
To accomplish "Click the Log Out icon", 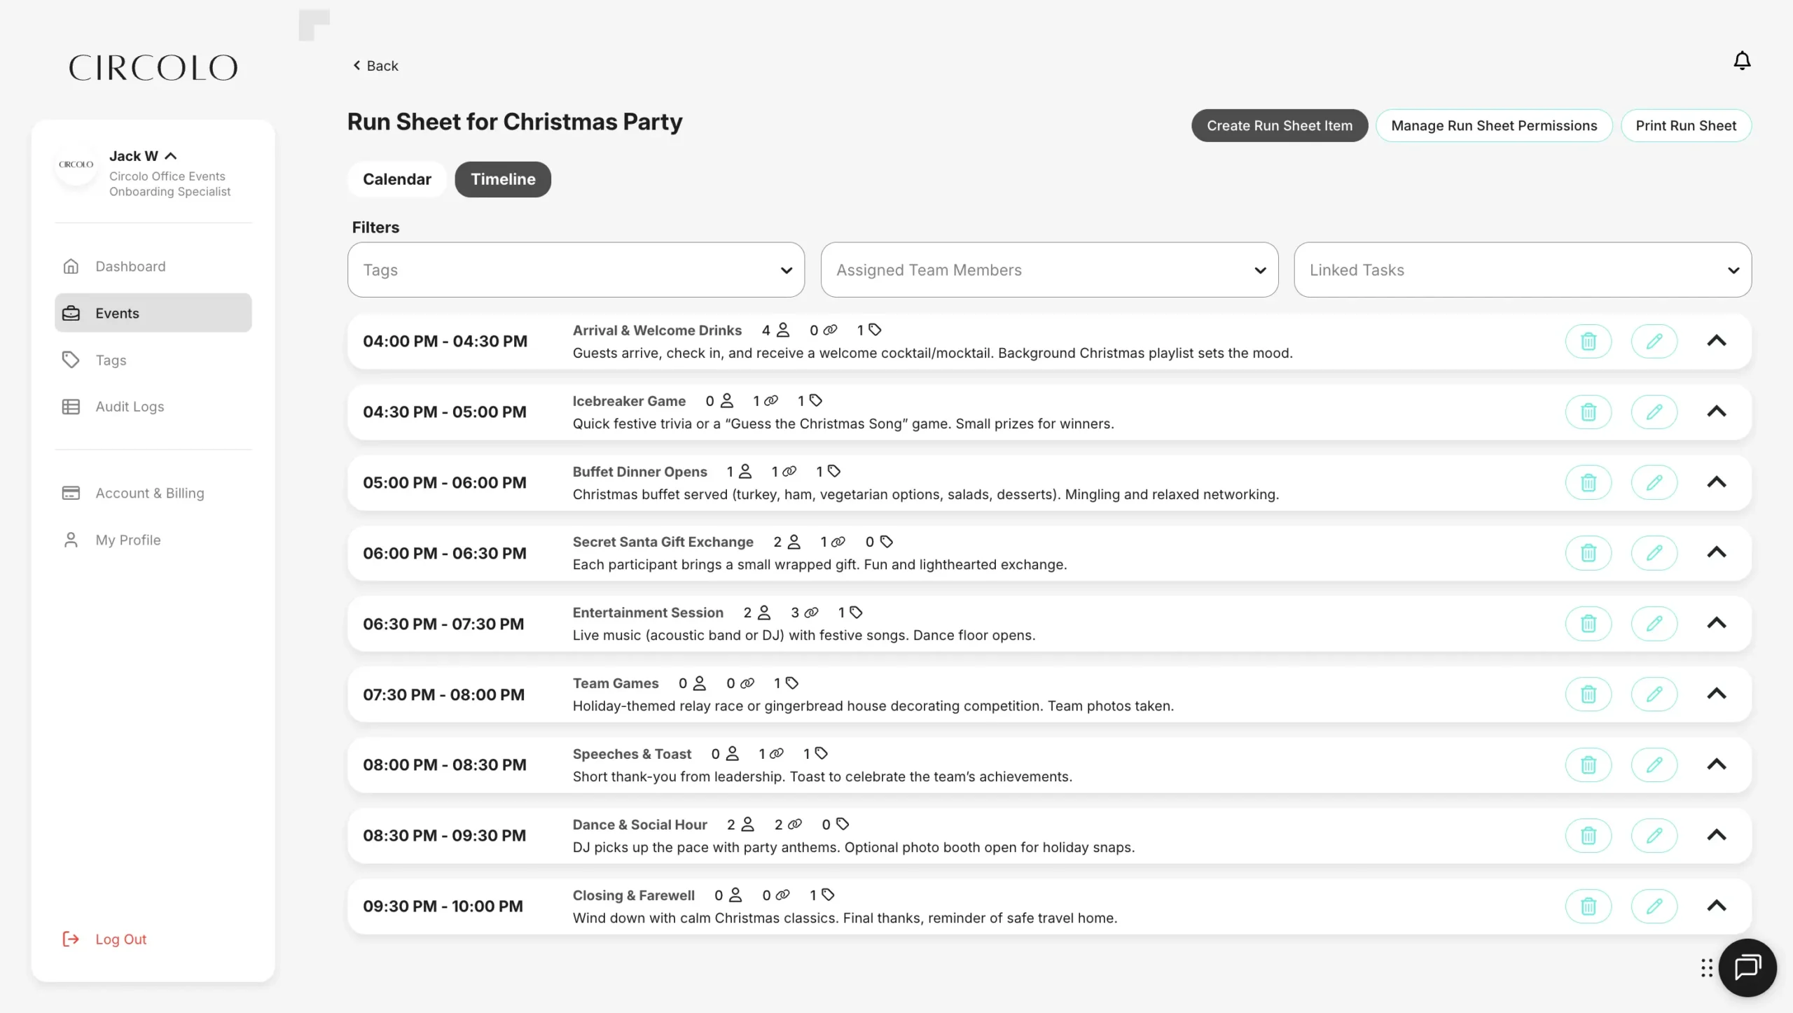I will pyautogui.click(x=71, y=939).
